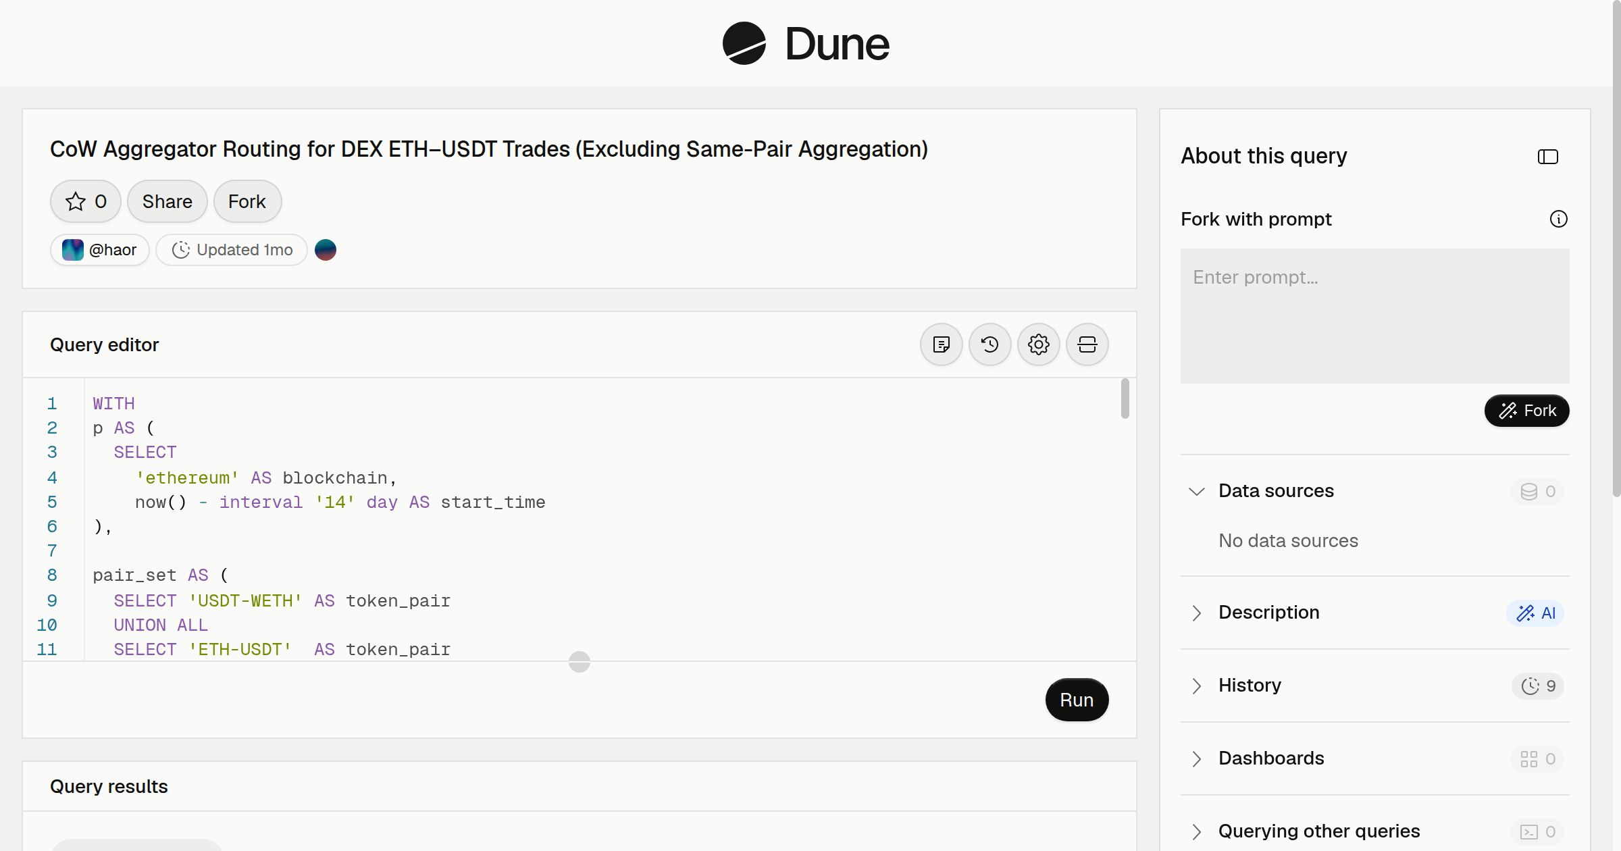This screenshot has height=851, width=1621.
Task: Click the data sources count badge
Action: pyautogui.click(x=1537, y=491)
